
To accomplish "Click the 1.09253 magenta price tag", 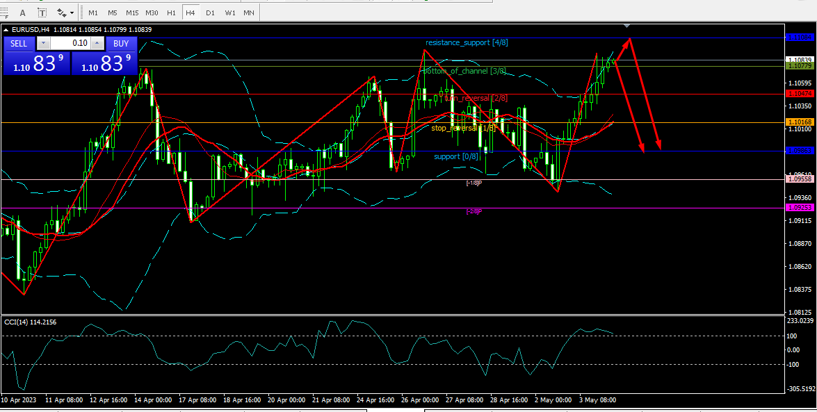I will click(x=800, y=207).
